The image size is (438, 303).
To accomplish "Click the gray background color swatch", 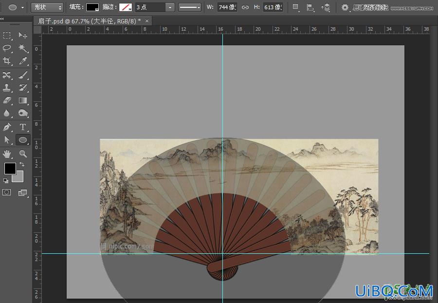I will (x=19, y=178).
